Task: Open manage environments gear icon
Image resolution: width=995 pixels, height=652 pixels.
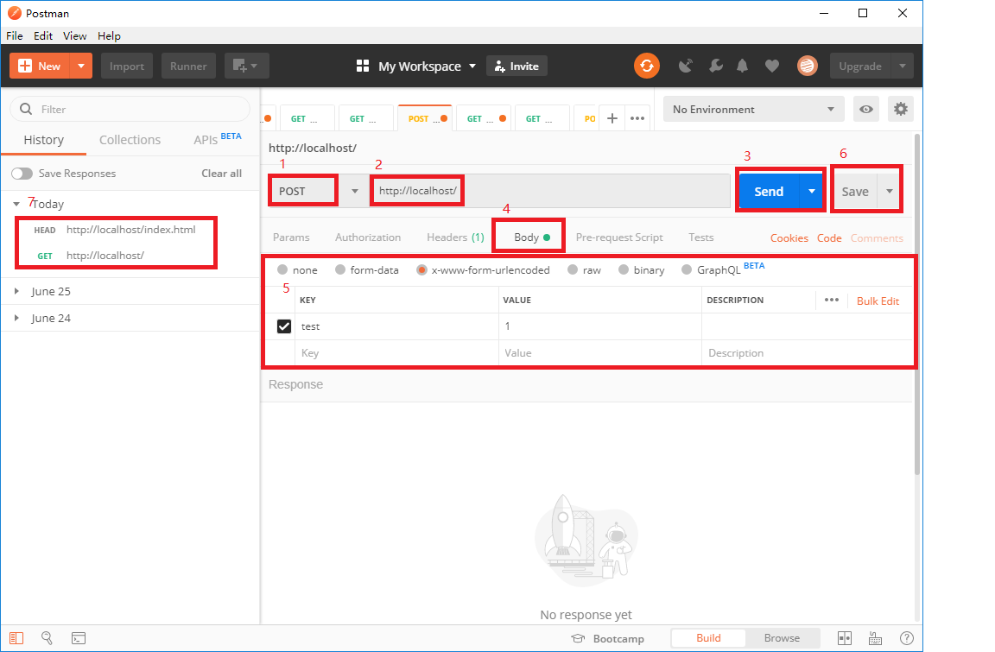Action: pyautogui.click(x=901, y=109)
